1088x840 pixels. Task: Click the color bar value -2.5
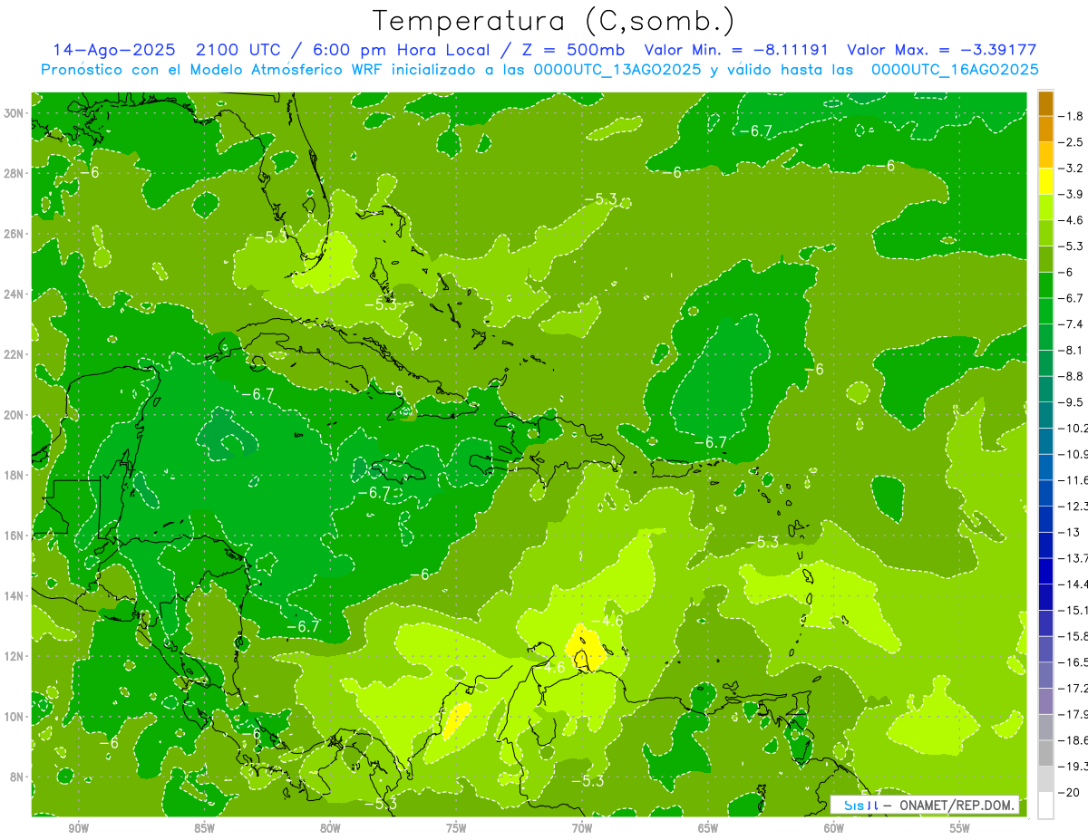[1072, 142]
